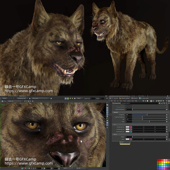Select the shopnet1 path segment
Image resolution: width=170 pixels, height=170 pixels.
coord(134,98)
